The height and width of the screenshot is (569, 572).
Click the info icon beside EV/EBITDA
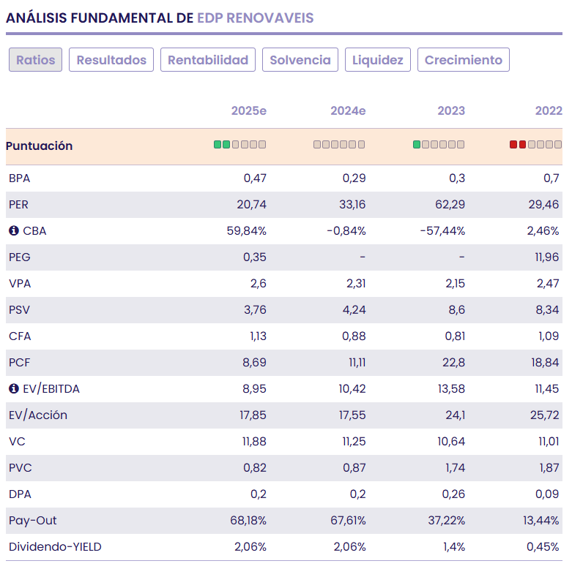[x=13, y=389]
